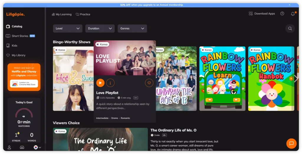This screenshot has height=154, width=302.
Task: Show Love Playlist info
Action: 110,83
